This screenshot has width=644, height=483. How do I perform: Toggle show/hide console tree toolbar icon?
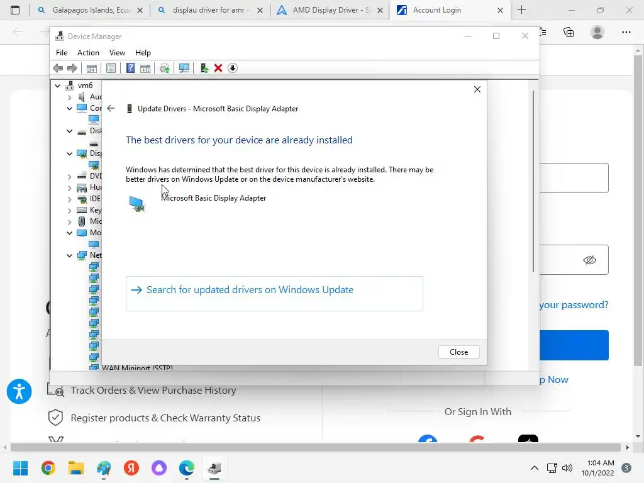[92, 68]
